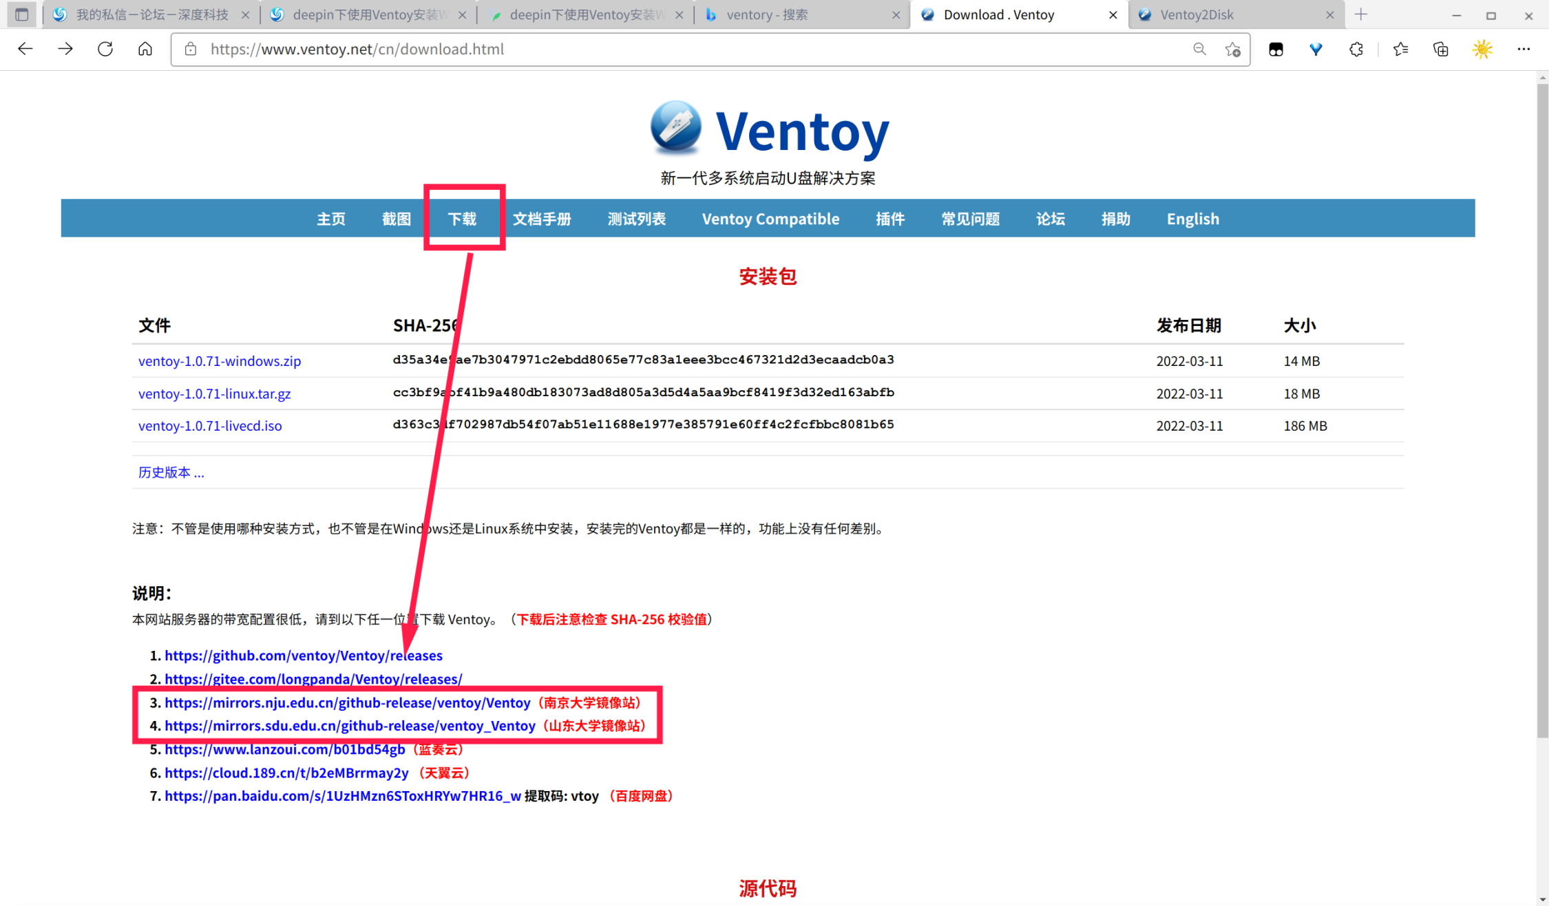The height and width of the screenshot is (906, 1549).
Task: Click the GitHub releases link
Action: [303, 656]
